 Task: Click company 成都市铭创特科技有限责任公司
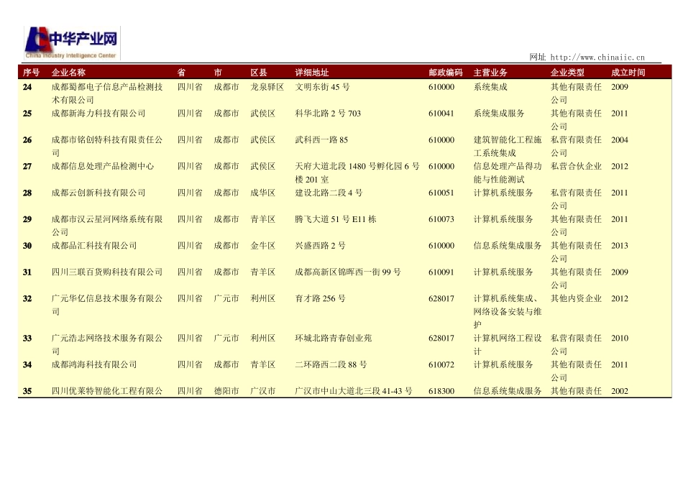[107, 147]
